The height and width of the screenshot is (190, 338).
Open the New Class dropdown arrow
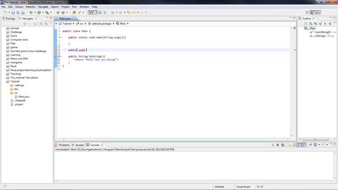(x=67, y=13)
